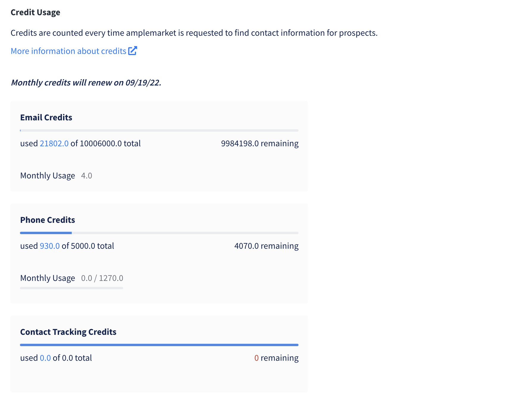Viewport: 519px width, 395px height.
Task: Click the Phone Credits card title
Action: [x=48, y=220]
